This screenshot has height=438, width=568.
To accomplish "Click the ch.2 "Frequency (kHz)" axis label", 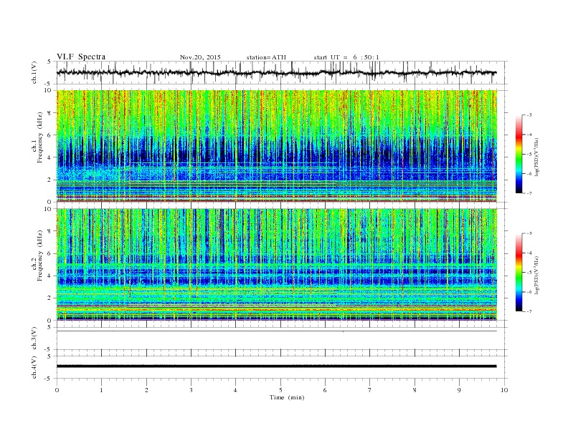I will (40, 255).
